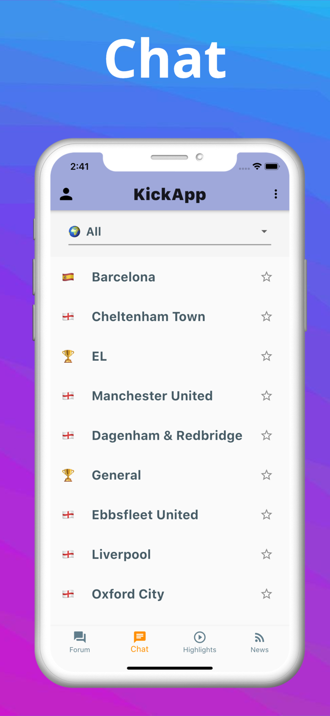Open the Highlights tab
The width and height of the screenshot is (330, 716).
pos(200,642)
